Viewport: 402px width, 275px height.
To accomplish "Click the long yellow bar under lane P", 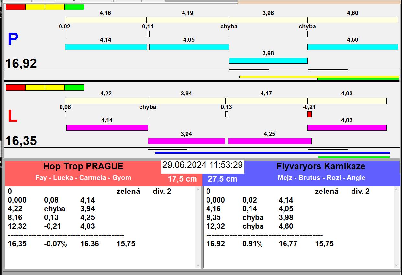I will 319,77.
